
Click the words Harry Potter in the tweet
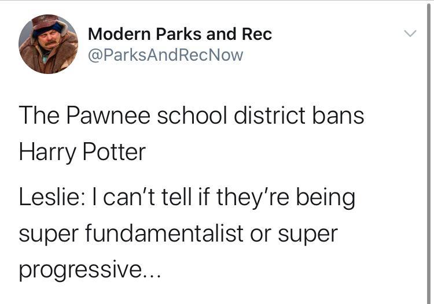coord(82,152)
